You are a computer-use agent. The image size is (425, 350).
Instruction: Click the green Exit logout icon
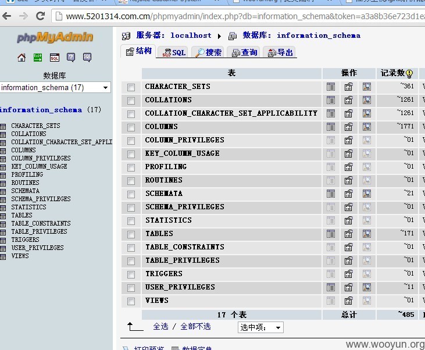point(38,58)
